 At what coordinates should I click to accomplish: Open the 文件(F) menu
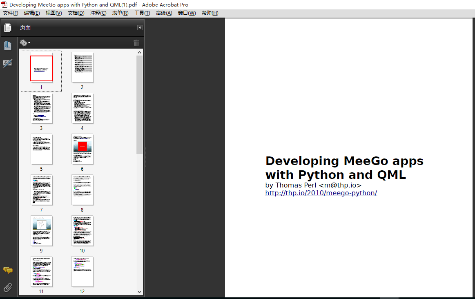point(10,13)
